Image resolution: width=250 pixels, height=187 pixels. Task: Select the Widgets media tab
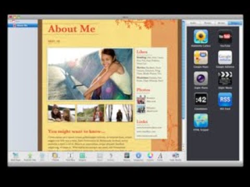pos(234,23)
